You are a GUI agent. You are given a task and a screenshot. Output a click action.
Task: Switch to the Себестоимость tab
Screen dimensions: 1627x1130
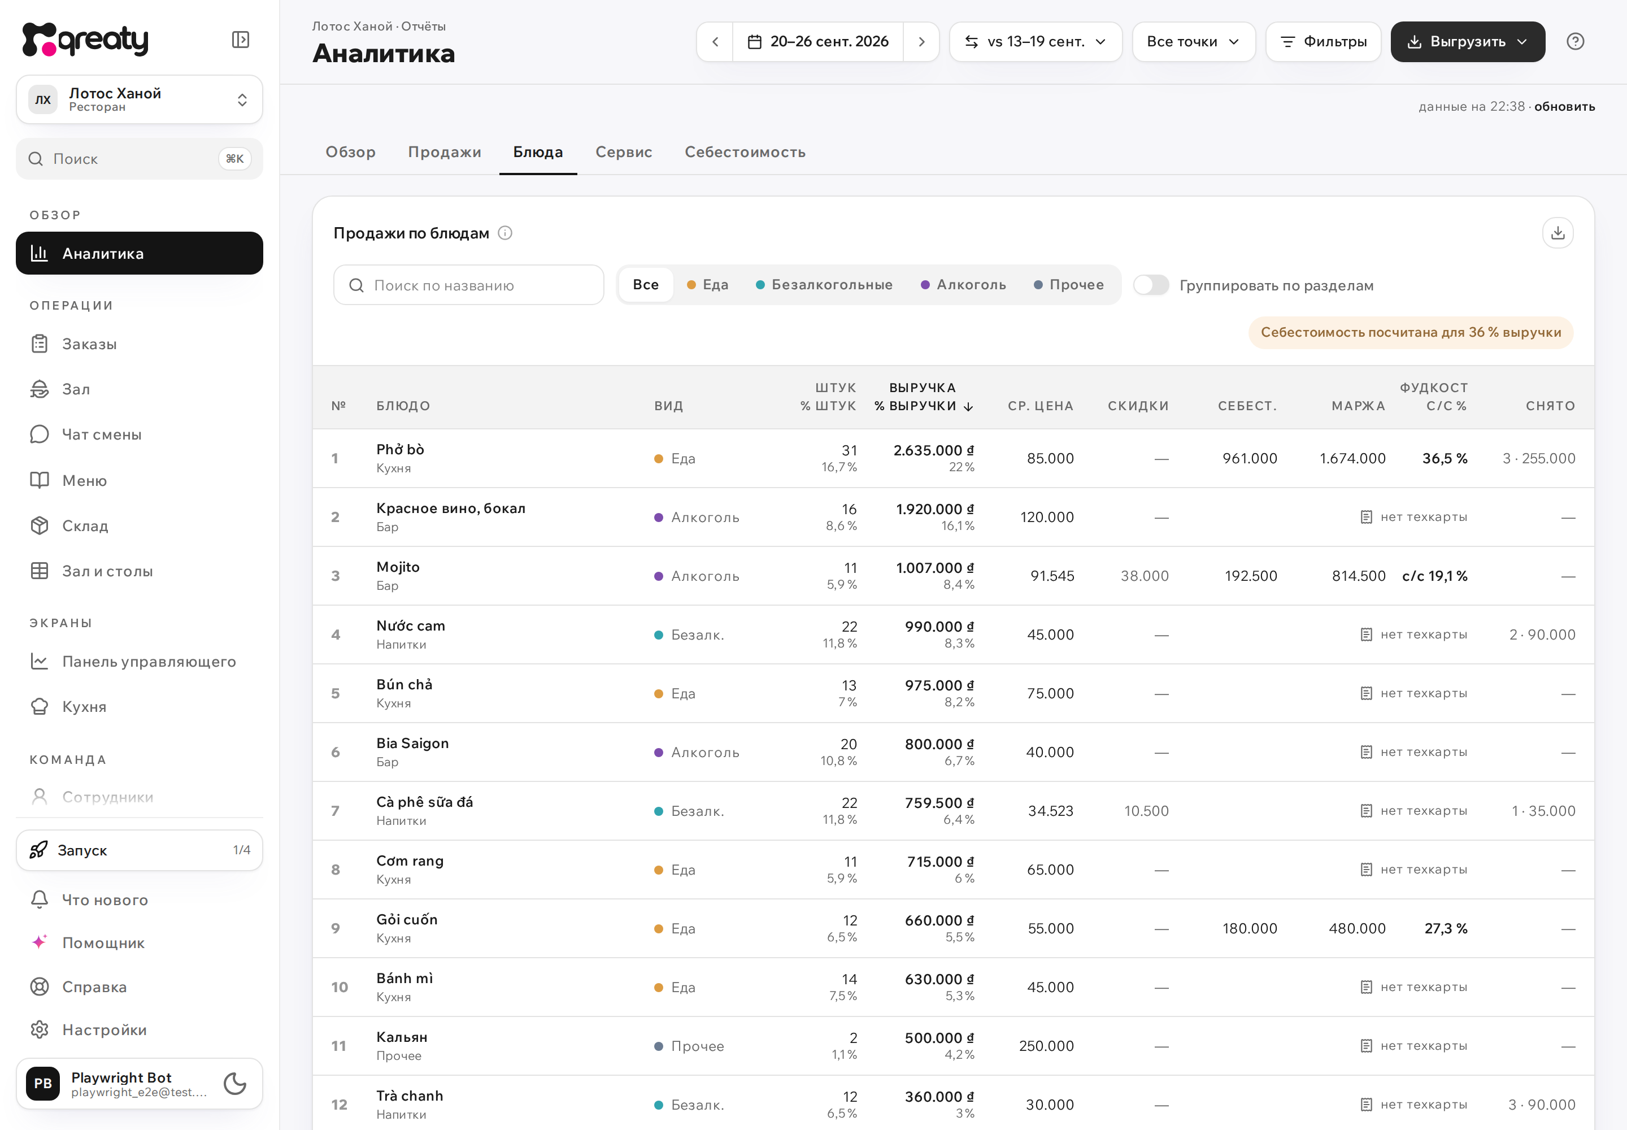coord(745,152)
